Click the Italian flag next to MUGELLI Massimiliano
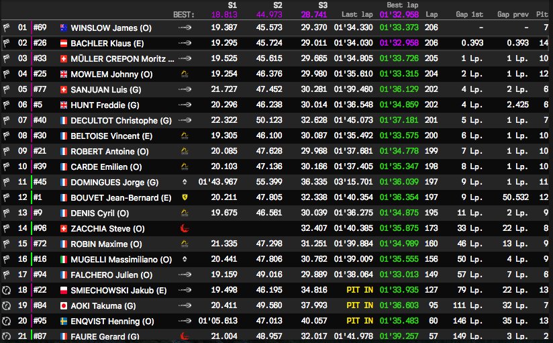 [x=64, y=259]
